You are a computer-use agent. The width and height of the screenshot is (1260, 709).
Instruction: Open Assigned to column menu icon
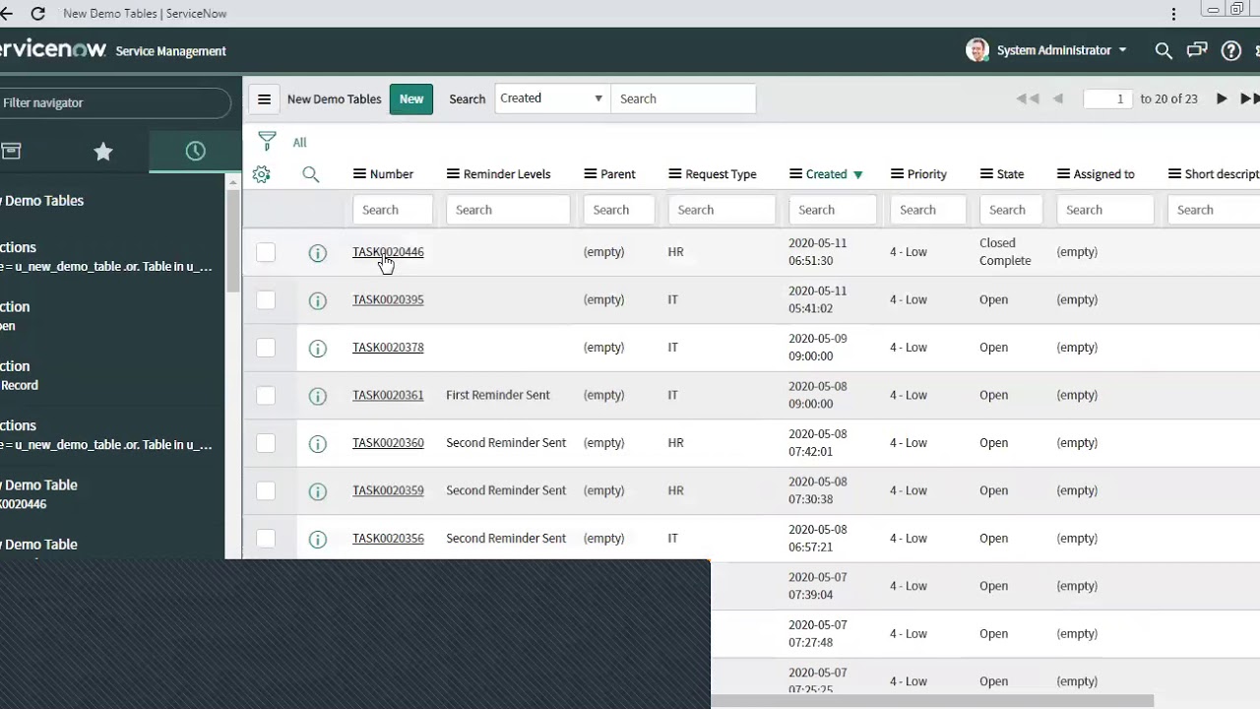coord(1063,173)
